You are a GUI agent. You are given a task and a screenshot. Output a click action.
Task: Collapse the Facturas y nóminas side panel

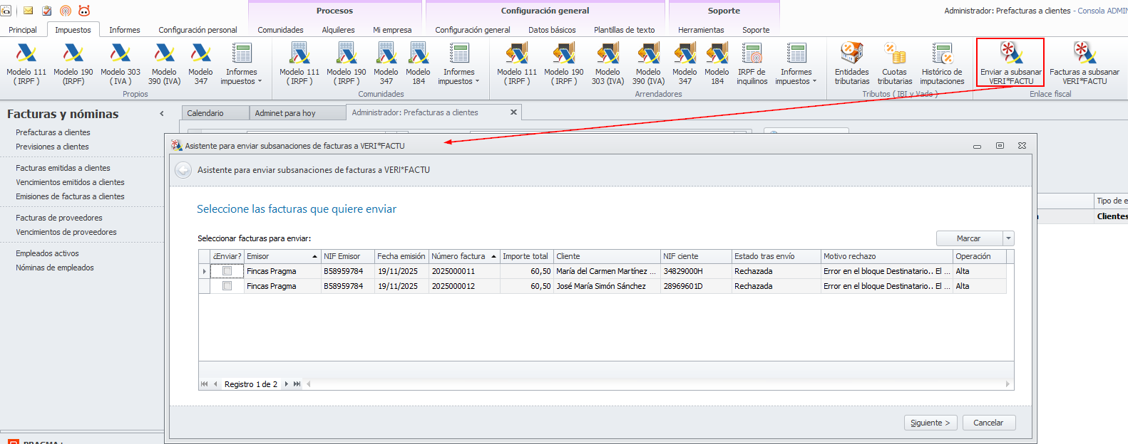pyautogui.click(x=162, y=114)
